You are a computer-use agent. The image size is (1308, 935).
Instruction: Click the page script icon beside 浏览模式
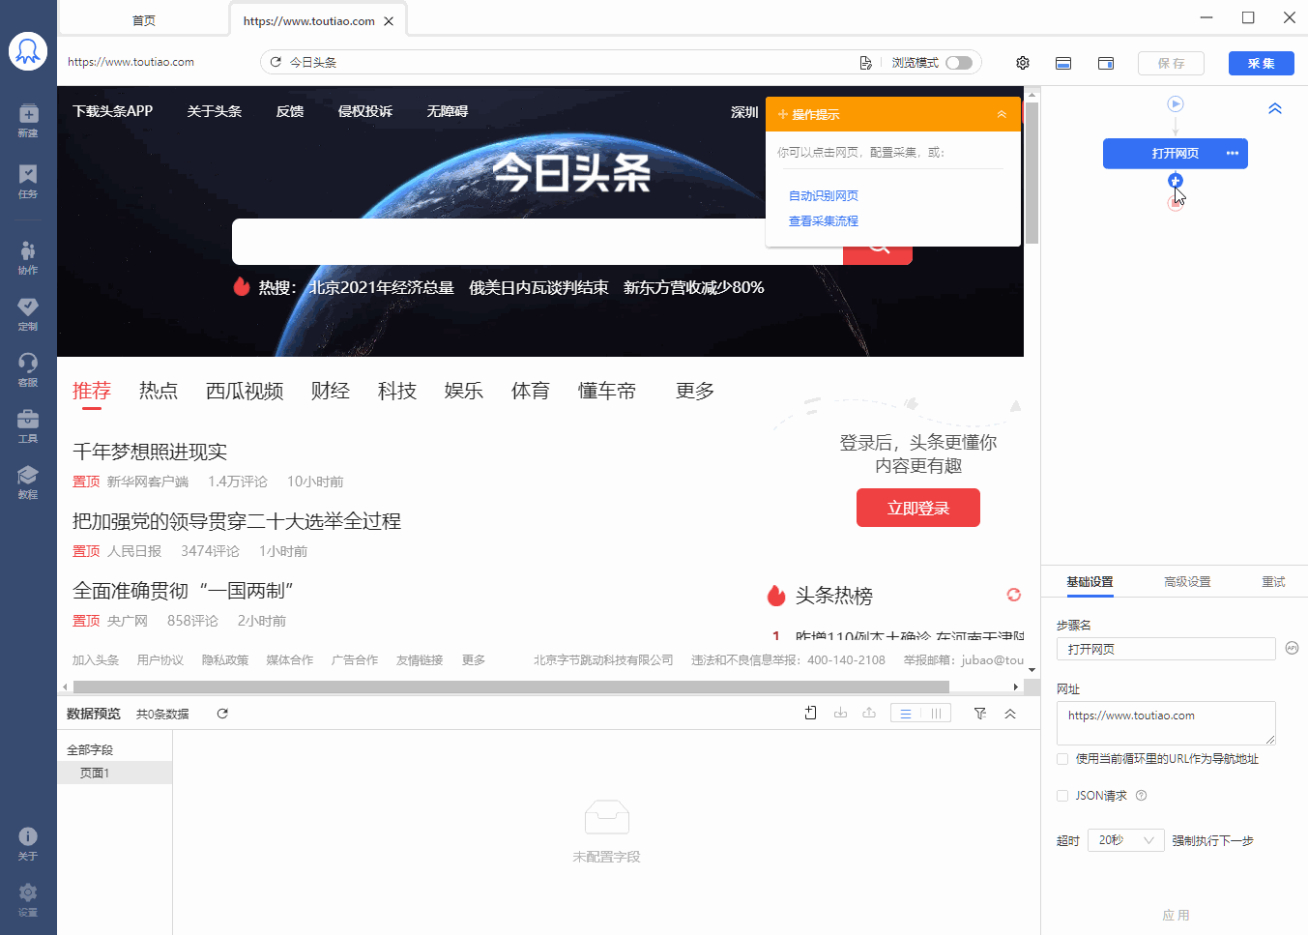(x=865, y=63)
